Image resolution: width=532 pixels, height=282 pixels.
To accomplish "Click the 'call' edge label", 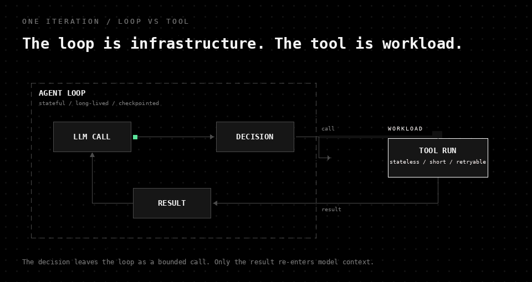I will tap(328, 129).
